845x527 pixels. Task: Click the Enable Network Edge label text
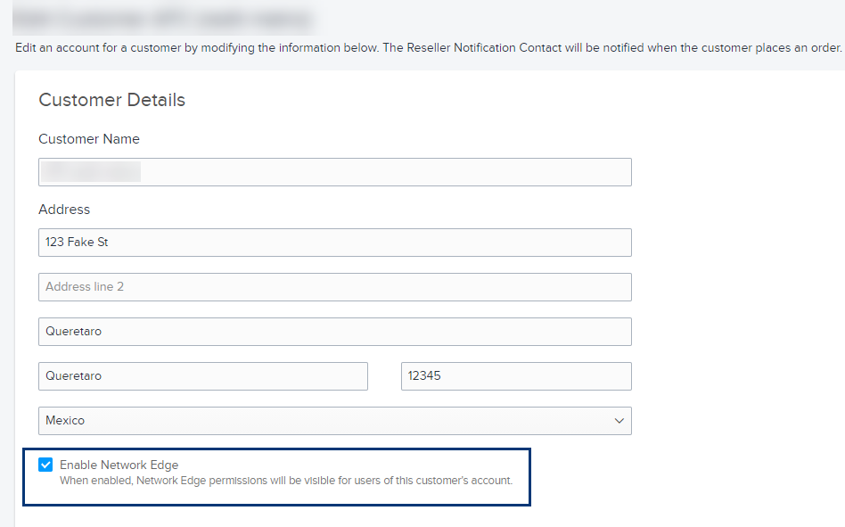(x=119, y=465)
